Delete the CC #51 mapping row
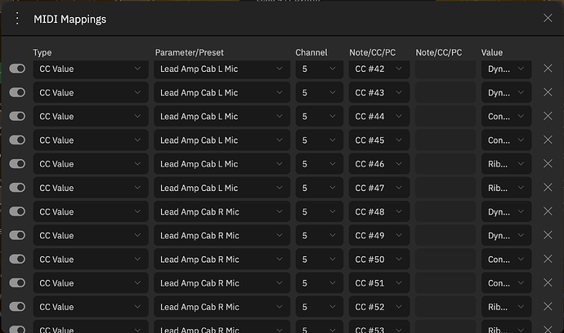The width and height of the screenshot is (564, 333). (548, 282)
